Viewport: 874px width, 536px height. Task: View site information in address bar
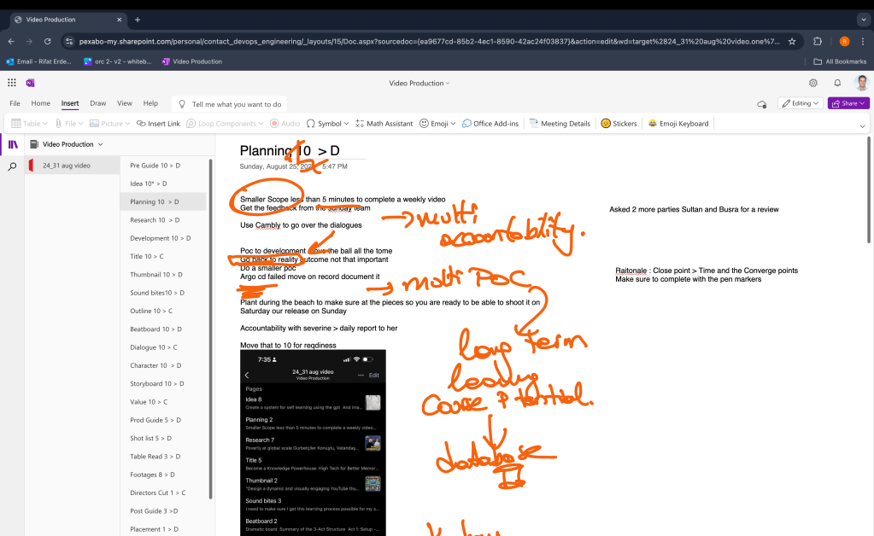click(x=69, y=42)
